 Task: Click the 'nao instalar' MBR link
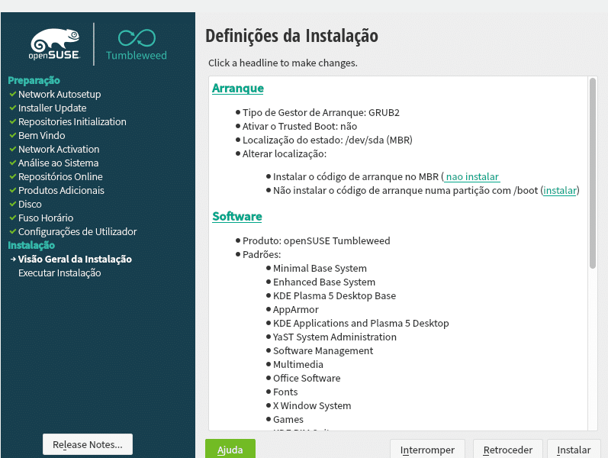(472, 176)
